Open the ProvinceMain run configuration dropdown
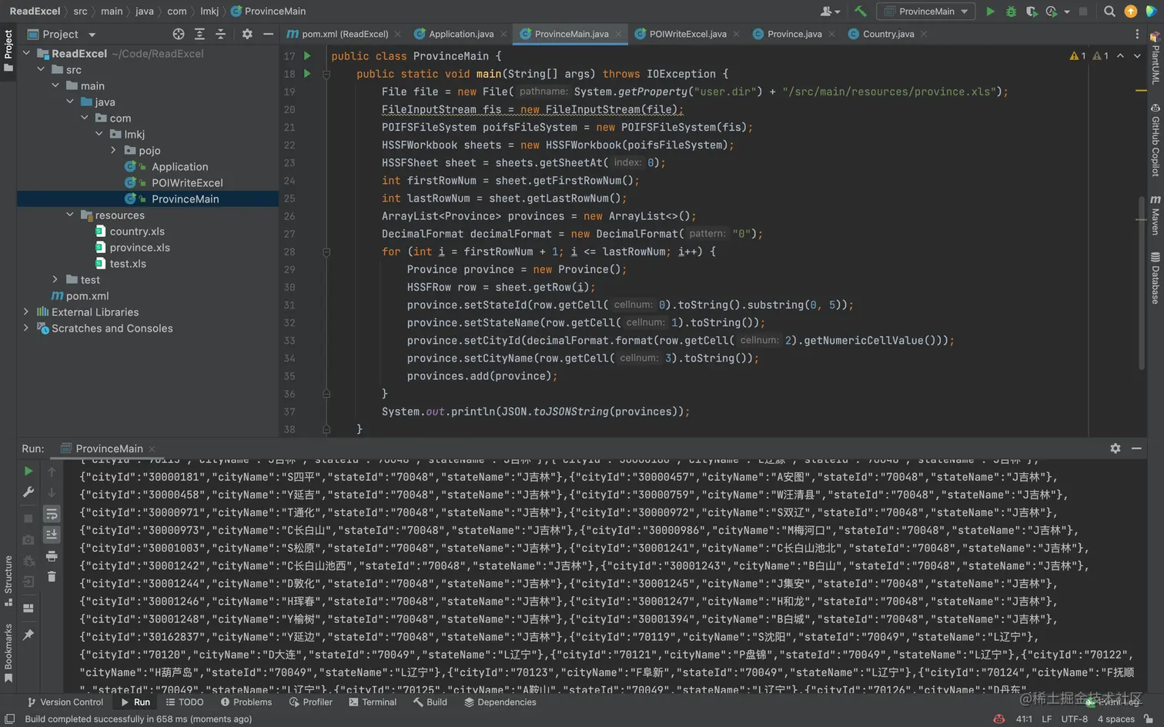Screen dimensions: 1164x727 pos(926,12)
